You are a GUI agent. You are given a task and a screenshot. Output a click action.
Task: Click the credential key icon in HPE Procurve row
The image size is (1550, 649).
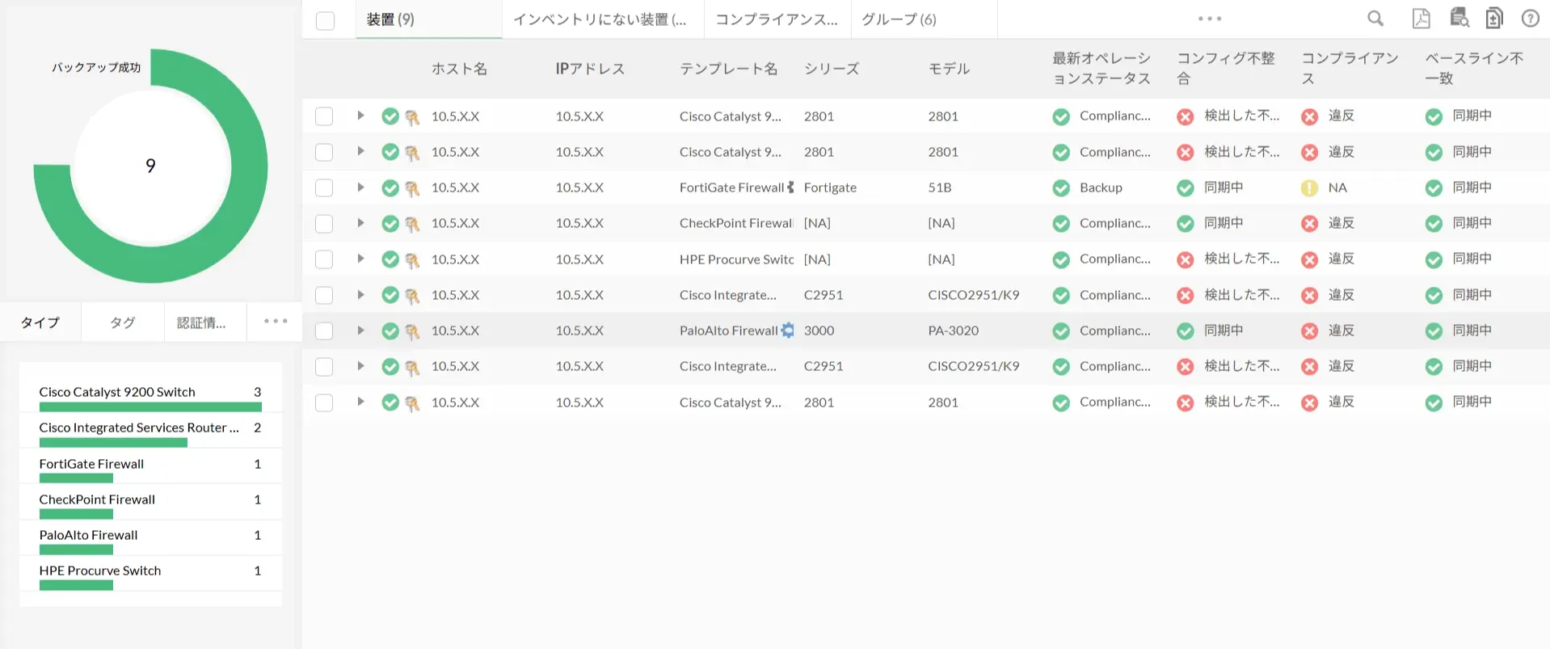412,260
